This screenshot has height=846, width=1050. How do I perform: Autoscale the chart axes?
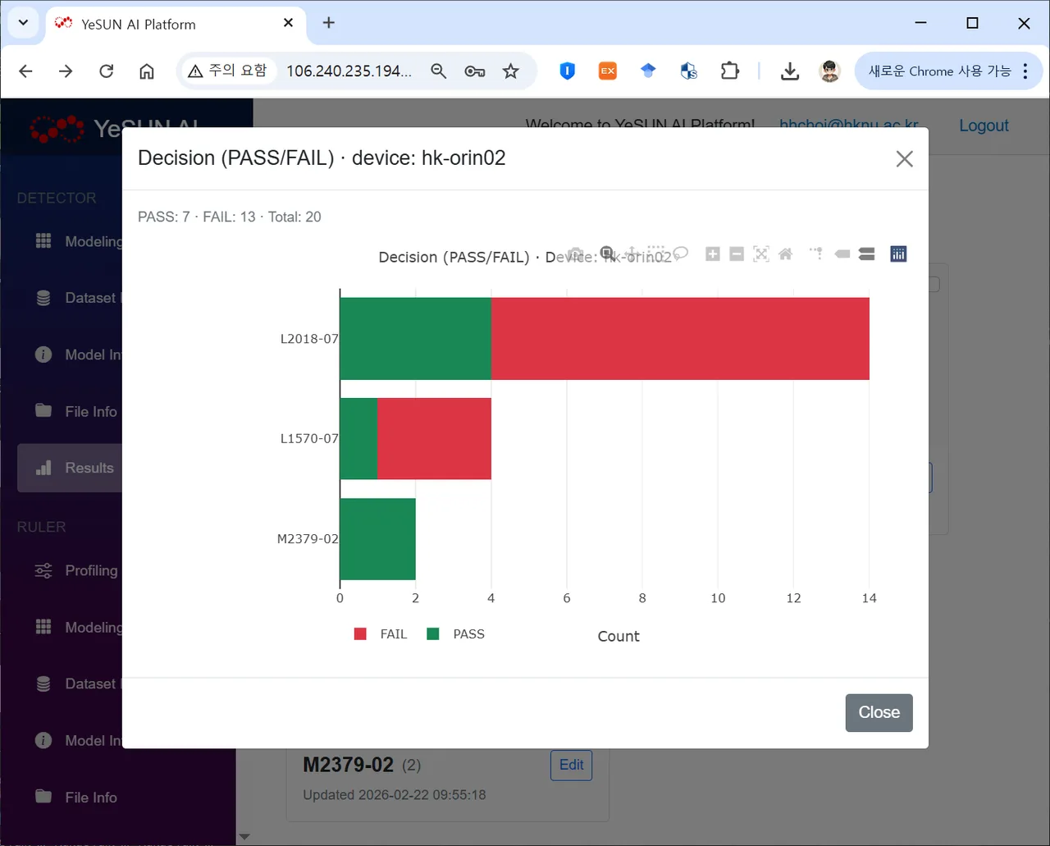tap(761, 254)
